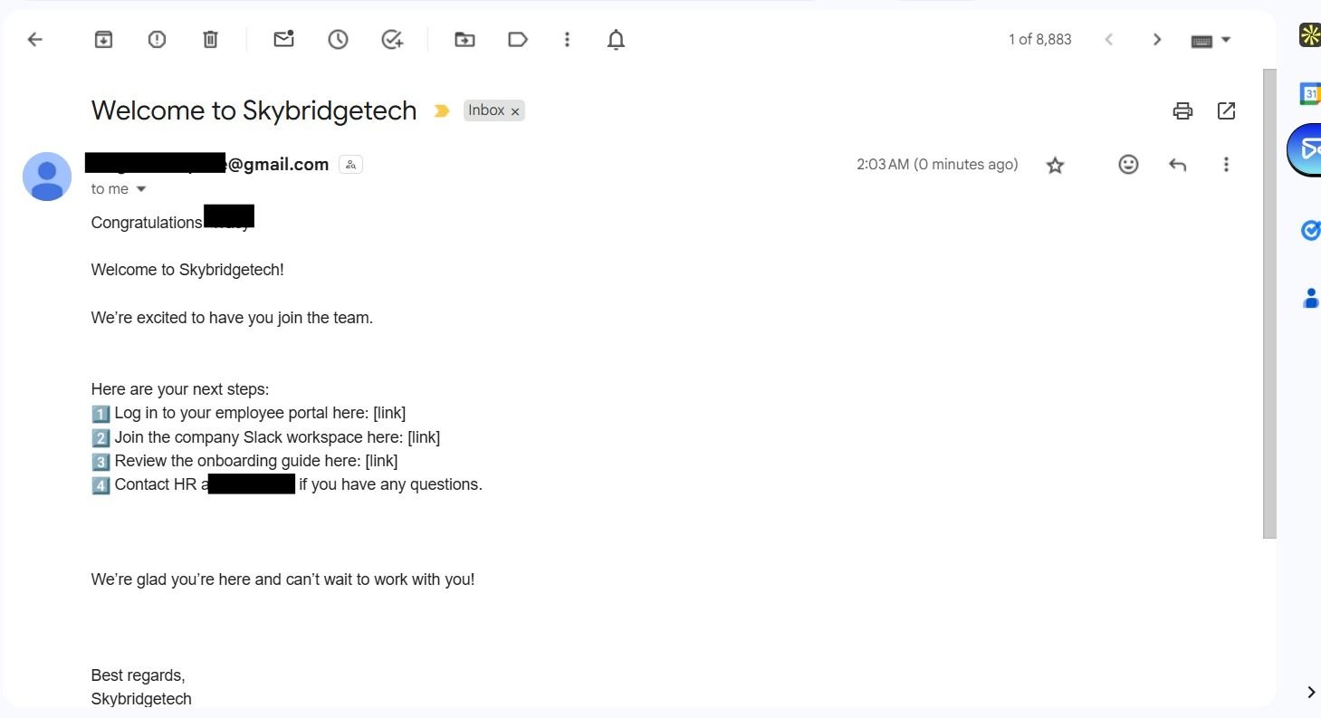Mark this email as unread
The image size is (1321, 718).
coord(284,40)
